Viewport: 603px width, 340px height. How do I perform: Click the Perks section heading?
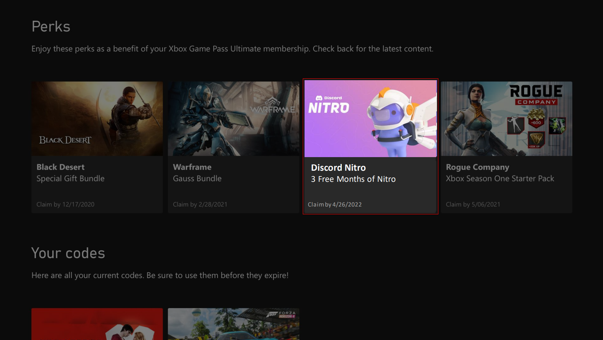[x=51, y=26]
